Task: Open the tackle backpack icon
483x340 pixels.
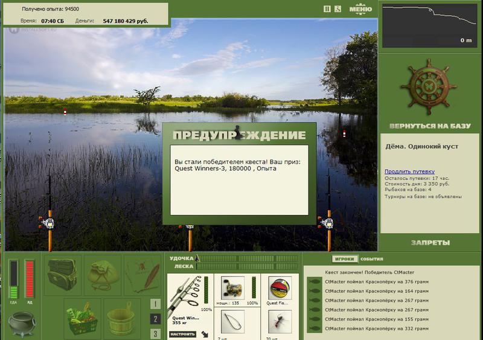Action: click(x=63, y=274)
